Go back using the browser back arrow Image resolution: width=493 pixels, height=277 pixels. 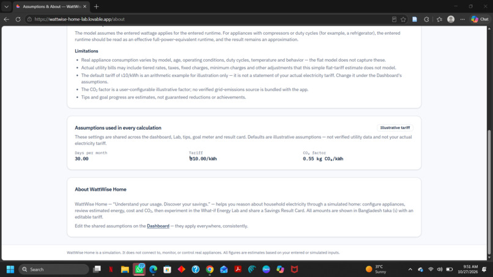(x=6, y=19)
